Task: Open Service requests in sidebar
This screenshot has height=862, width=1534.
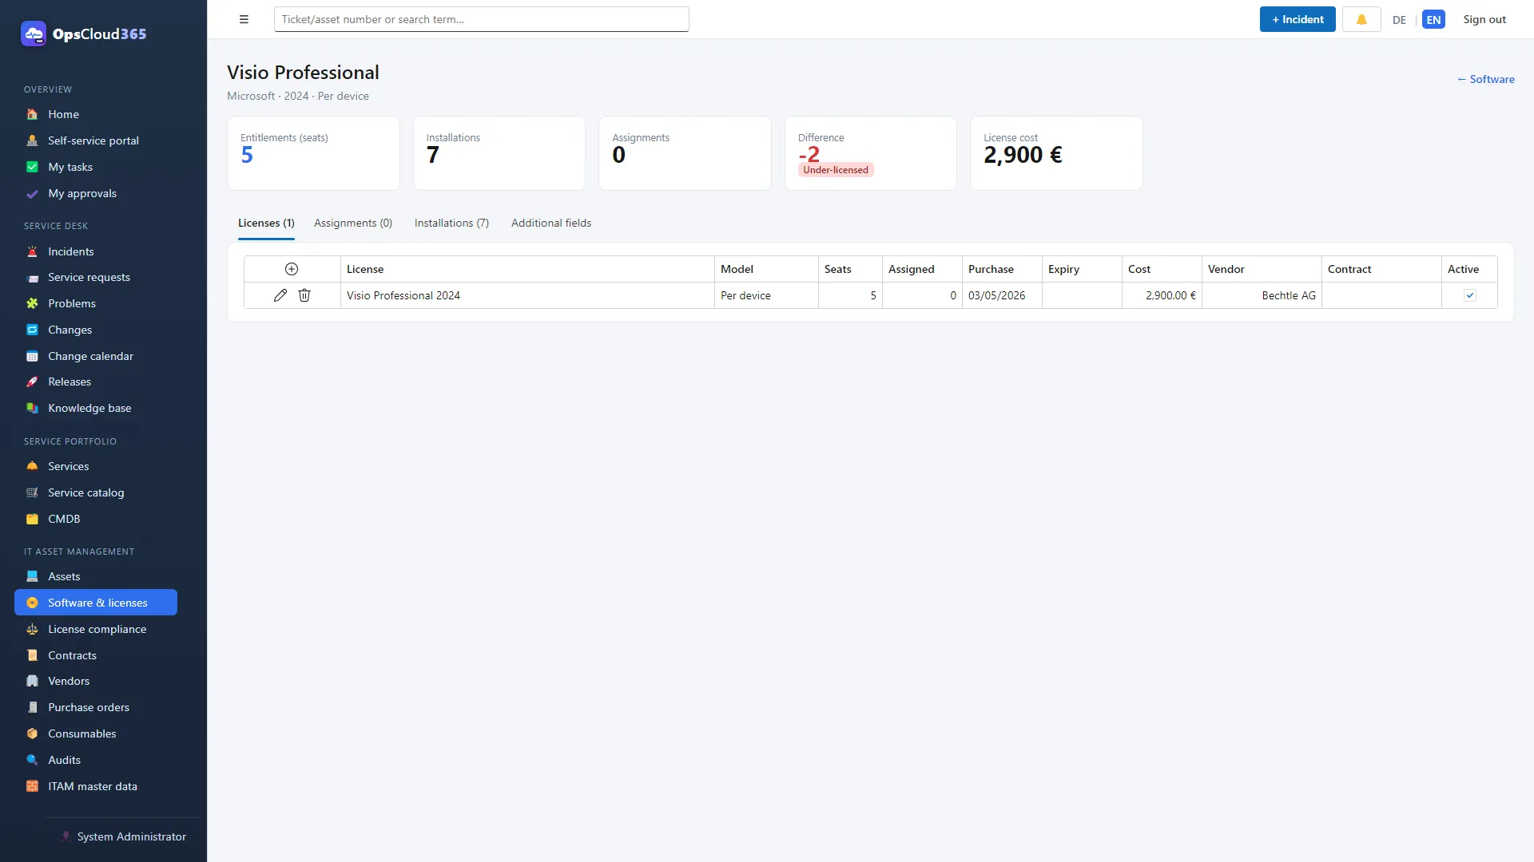Action: [x=96, y=277]
